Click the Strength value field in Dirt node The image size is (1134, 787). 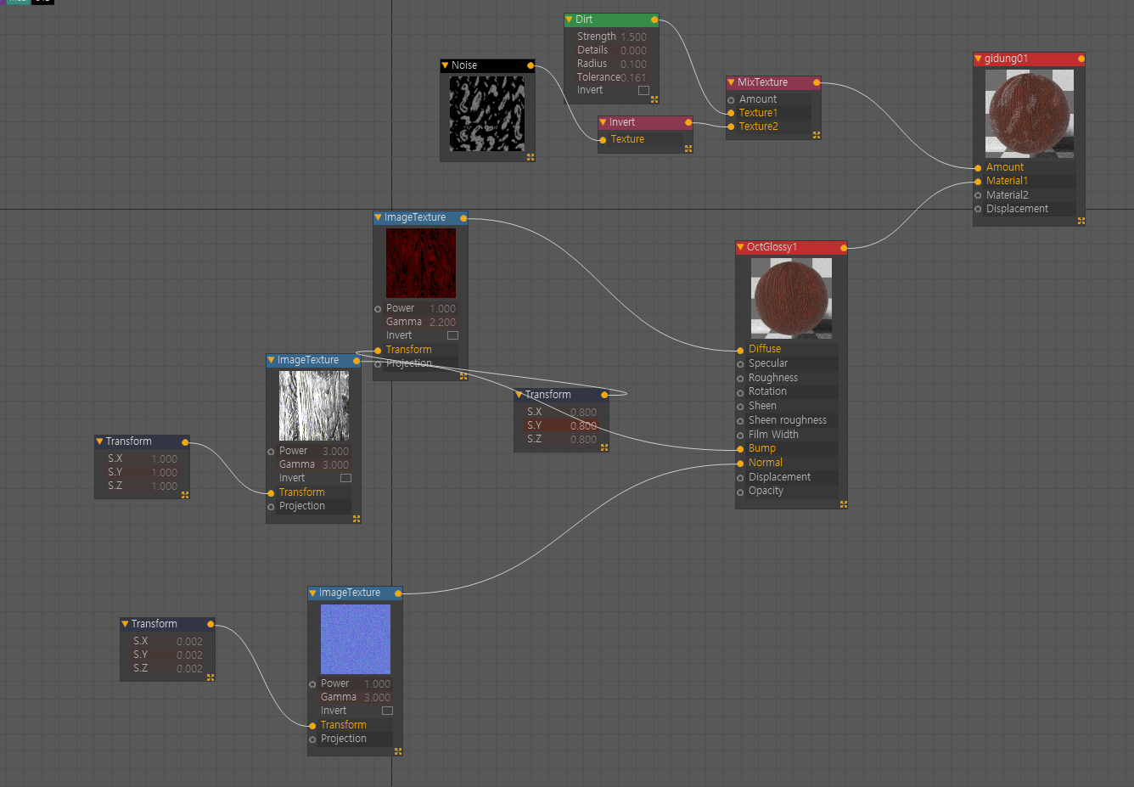632,37
